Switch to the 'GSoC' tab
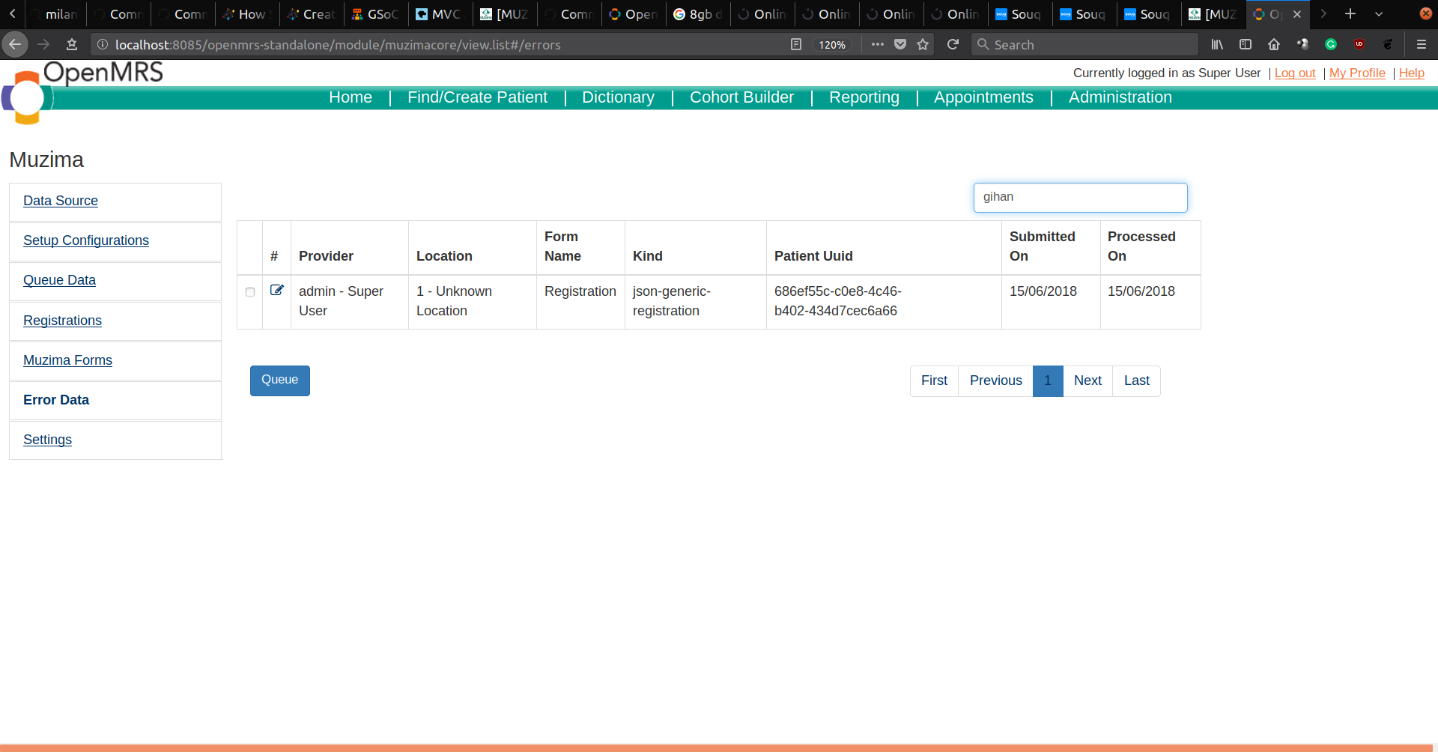Screen dimensions: 1438x752 (377, 13)
